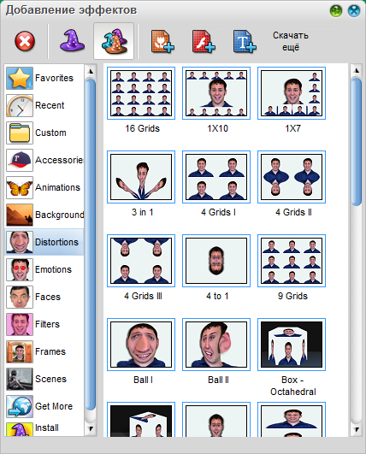Click the Скачать ещё link
The height and width of the screenshot is (454, 366).
coord(291,41)
